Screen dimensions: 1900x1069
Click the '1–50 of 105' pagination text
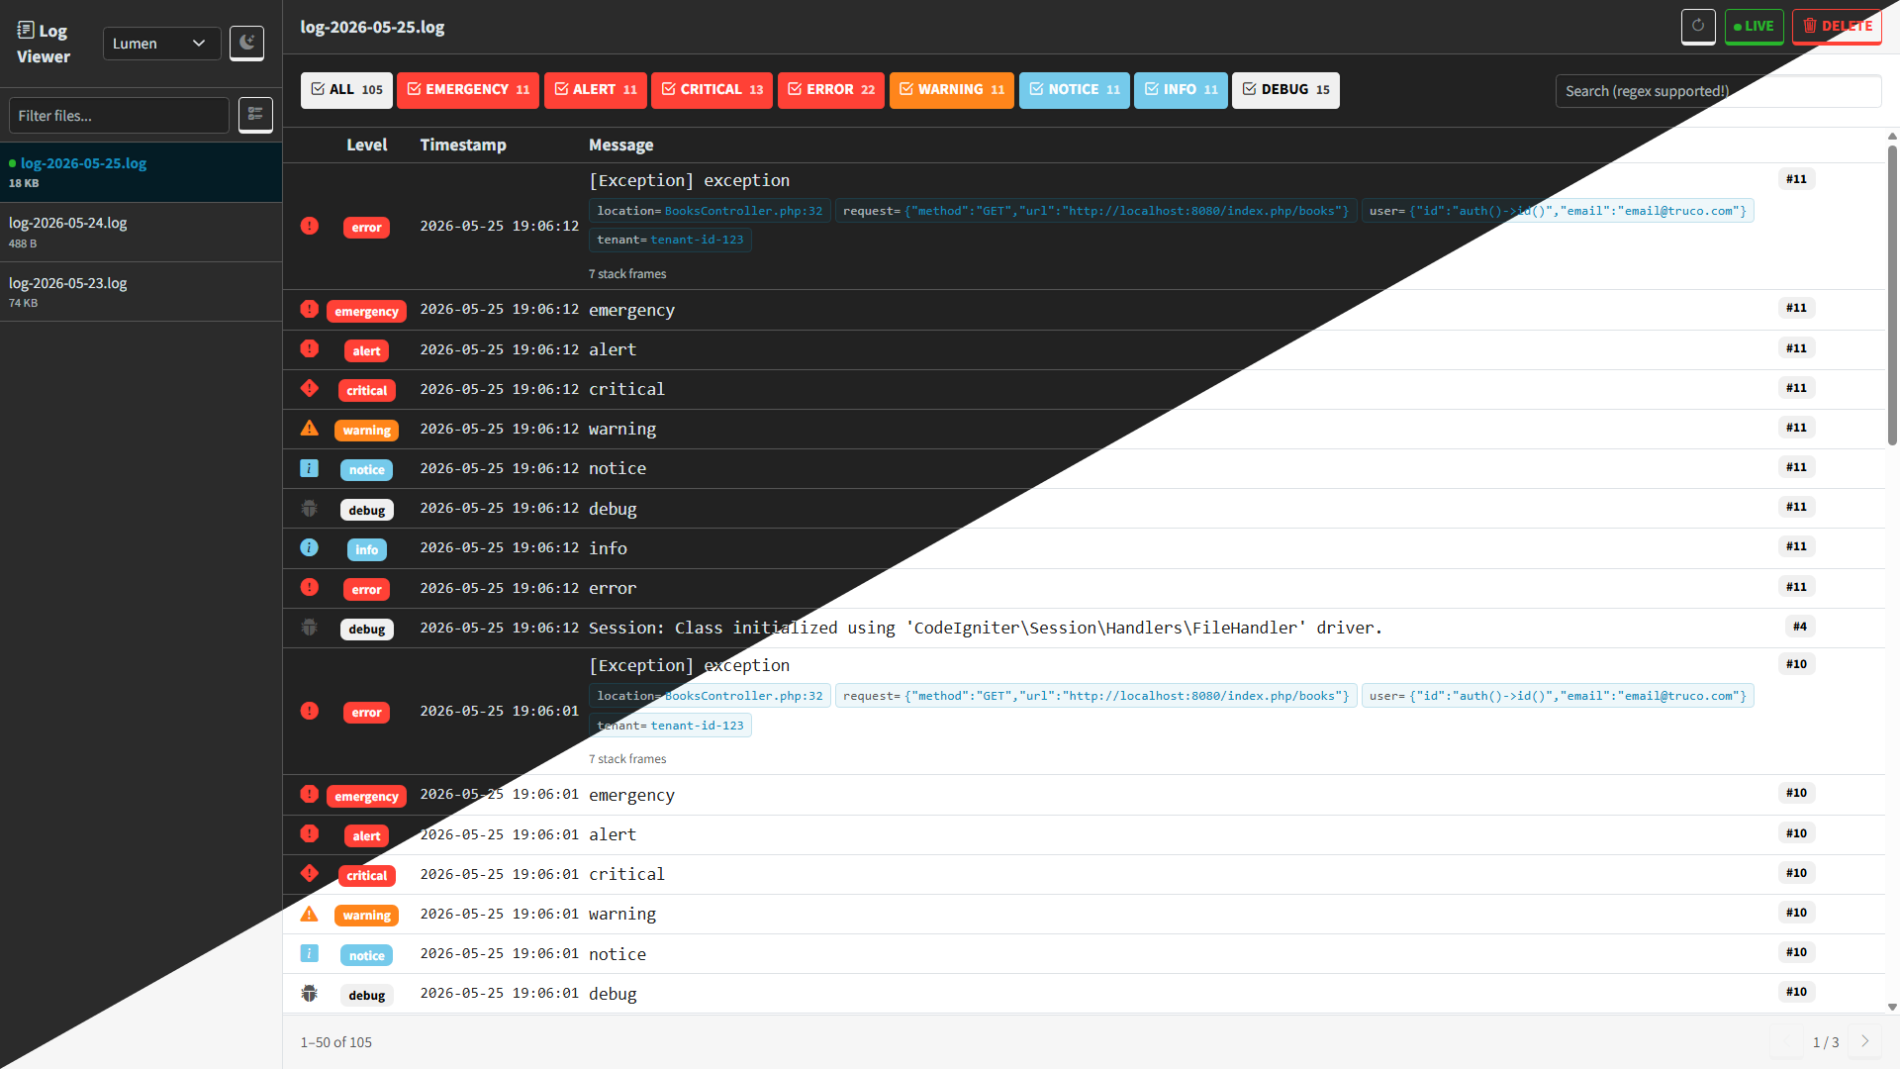(336, 1042)
